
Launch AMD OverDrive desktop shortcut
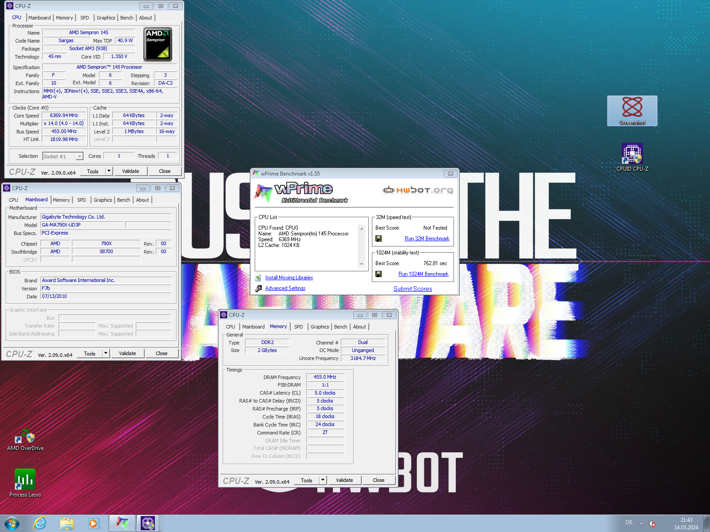click(x=25, y=440)
